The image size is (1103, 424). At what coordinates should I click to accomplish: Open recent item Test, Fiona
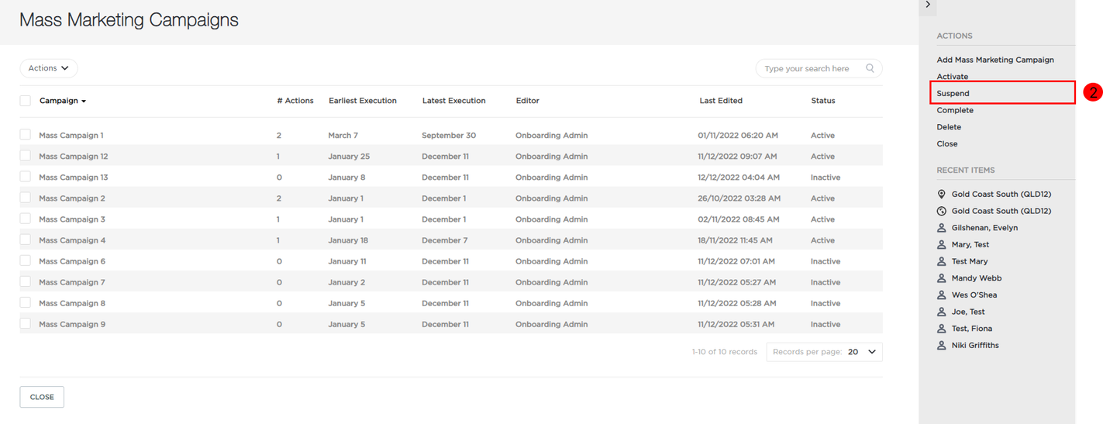[971, 329]
